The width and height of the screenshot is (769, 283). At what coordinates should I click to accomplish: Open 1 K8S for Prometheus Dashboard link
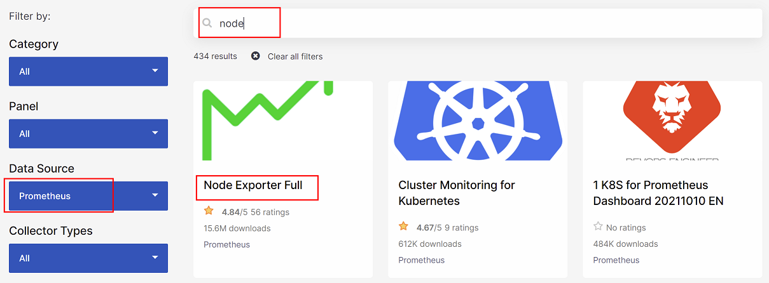click(658, 193)
